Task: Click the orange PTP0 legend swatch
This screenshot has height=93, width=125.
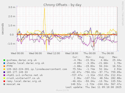Action: click(4, 66)
